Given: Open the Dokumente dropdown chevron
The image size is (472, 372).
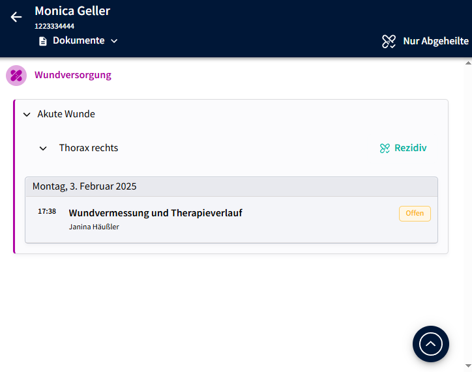Looking at the screenshot, I should pos(114,41).
